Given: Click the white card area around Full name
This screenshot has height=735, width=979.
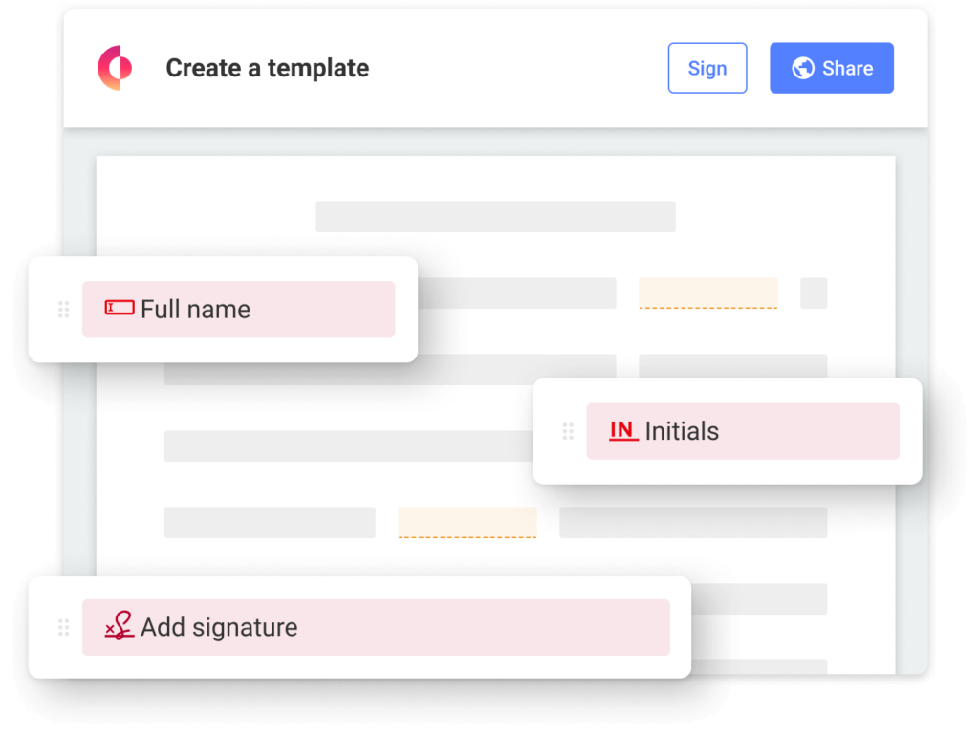Looking at the screenshot, I should (x=223, y=350).
